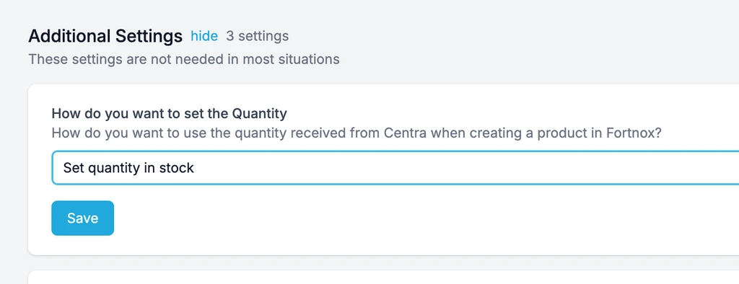
Task: Click the word Fortnox in the description
Action: click(x=633, y=133)
